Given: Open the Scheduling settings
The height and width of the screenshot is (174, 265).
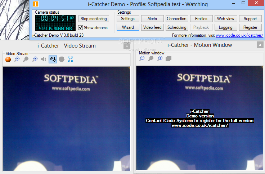Looking at the screenshot, I should (177, 27).
